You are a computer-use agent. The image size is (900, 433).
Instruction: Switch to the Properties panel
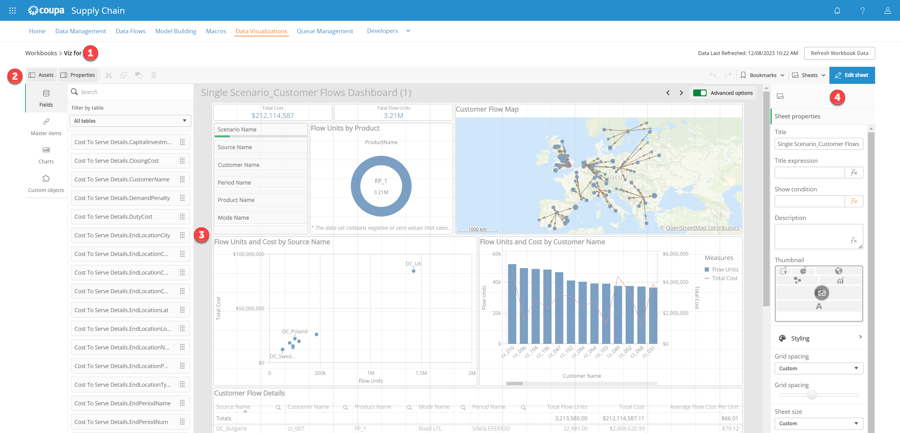(78, 75)
